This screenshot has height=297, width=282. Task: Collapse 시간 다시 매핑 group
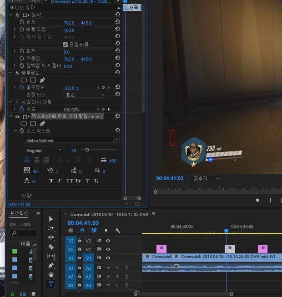pyautogui.click(x=11, y=102)
